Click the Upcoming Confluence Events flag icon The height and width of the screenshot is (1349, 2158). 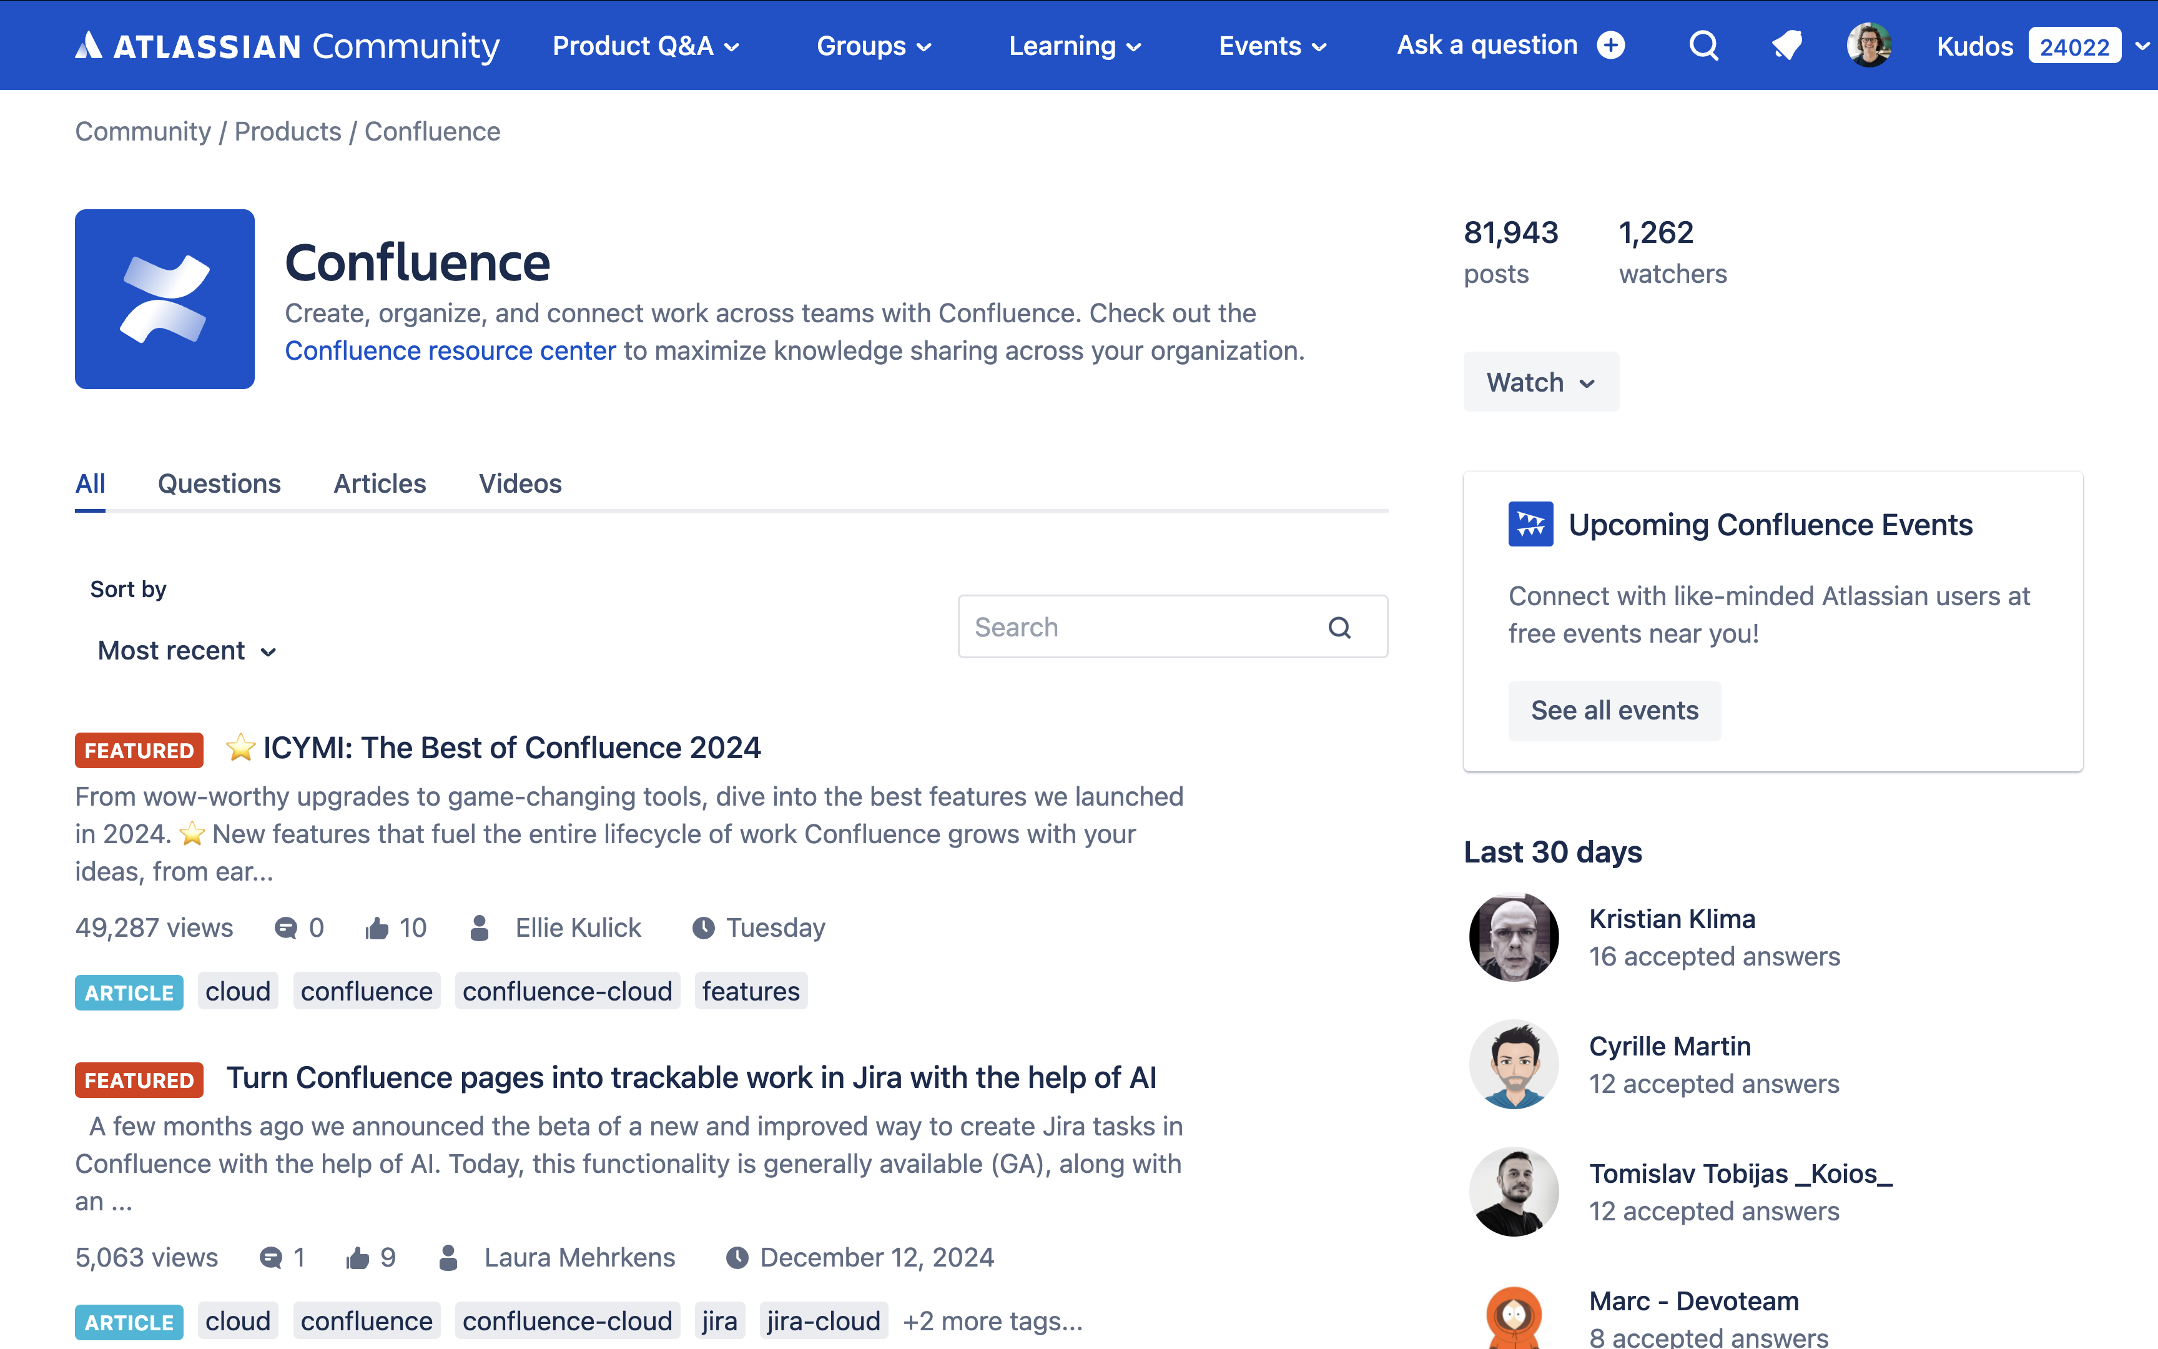tap(1530, 525)
